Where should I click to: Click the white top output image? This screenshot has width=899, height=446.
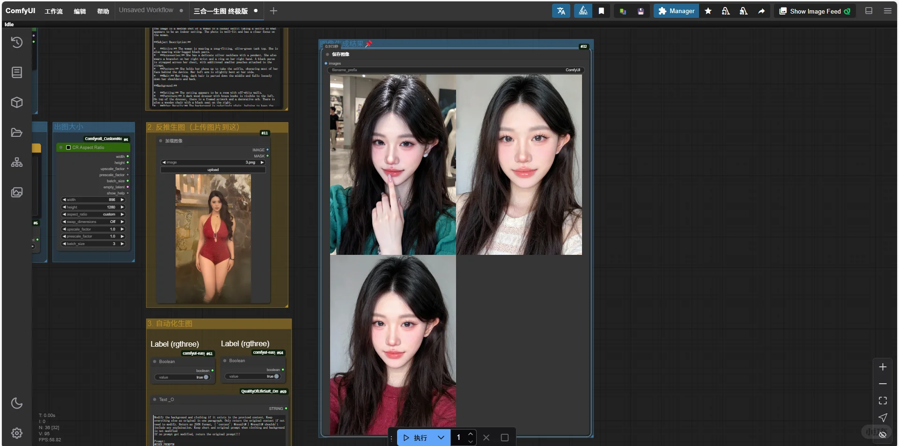click(x=519, y=164)
